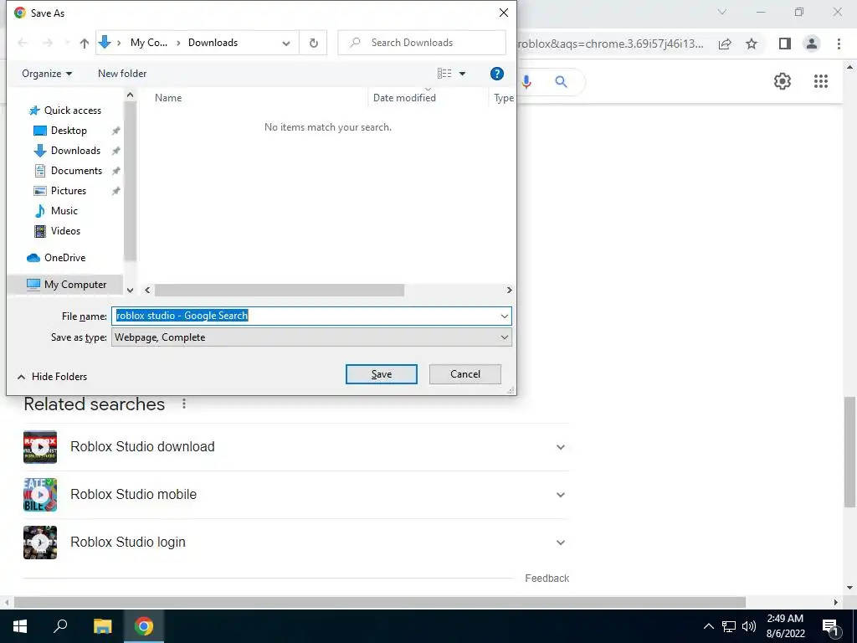Close the Save As dialog
This screenshot has width=857, height=643.
point(503,13)
